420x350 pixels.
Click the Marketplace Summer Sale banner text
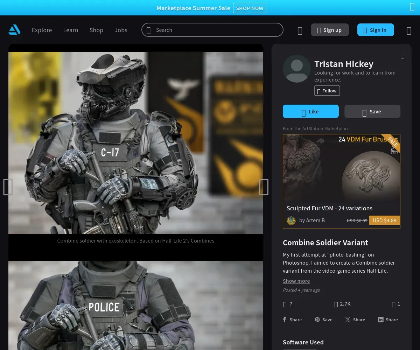[193, 8]
